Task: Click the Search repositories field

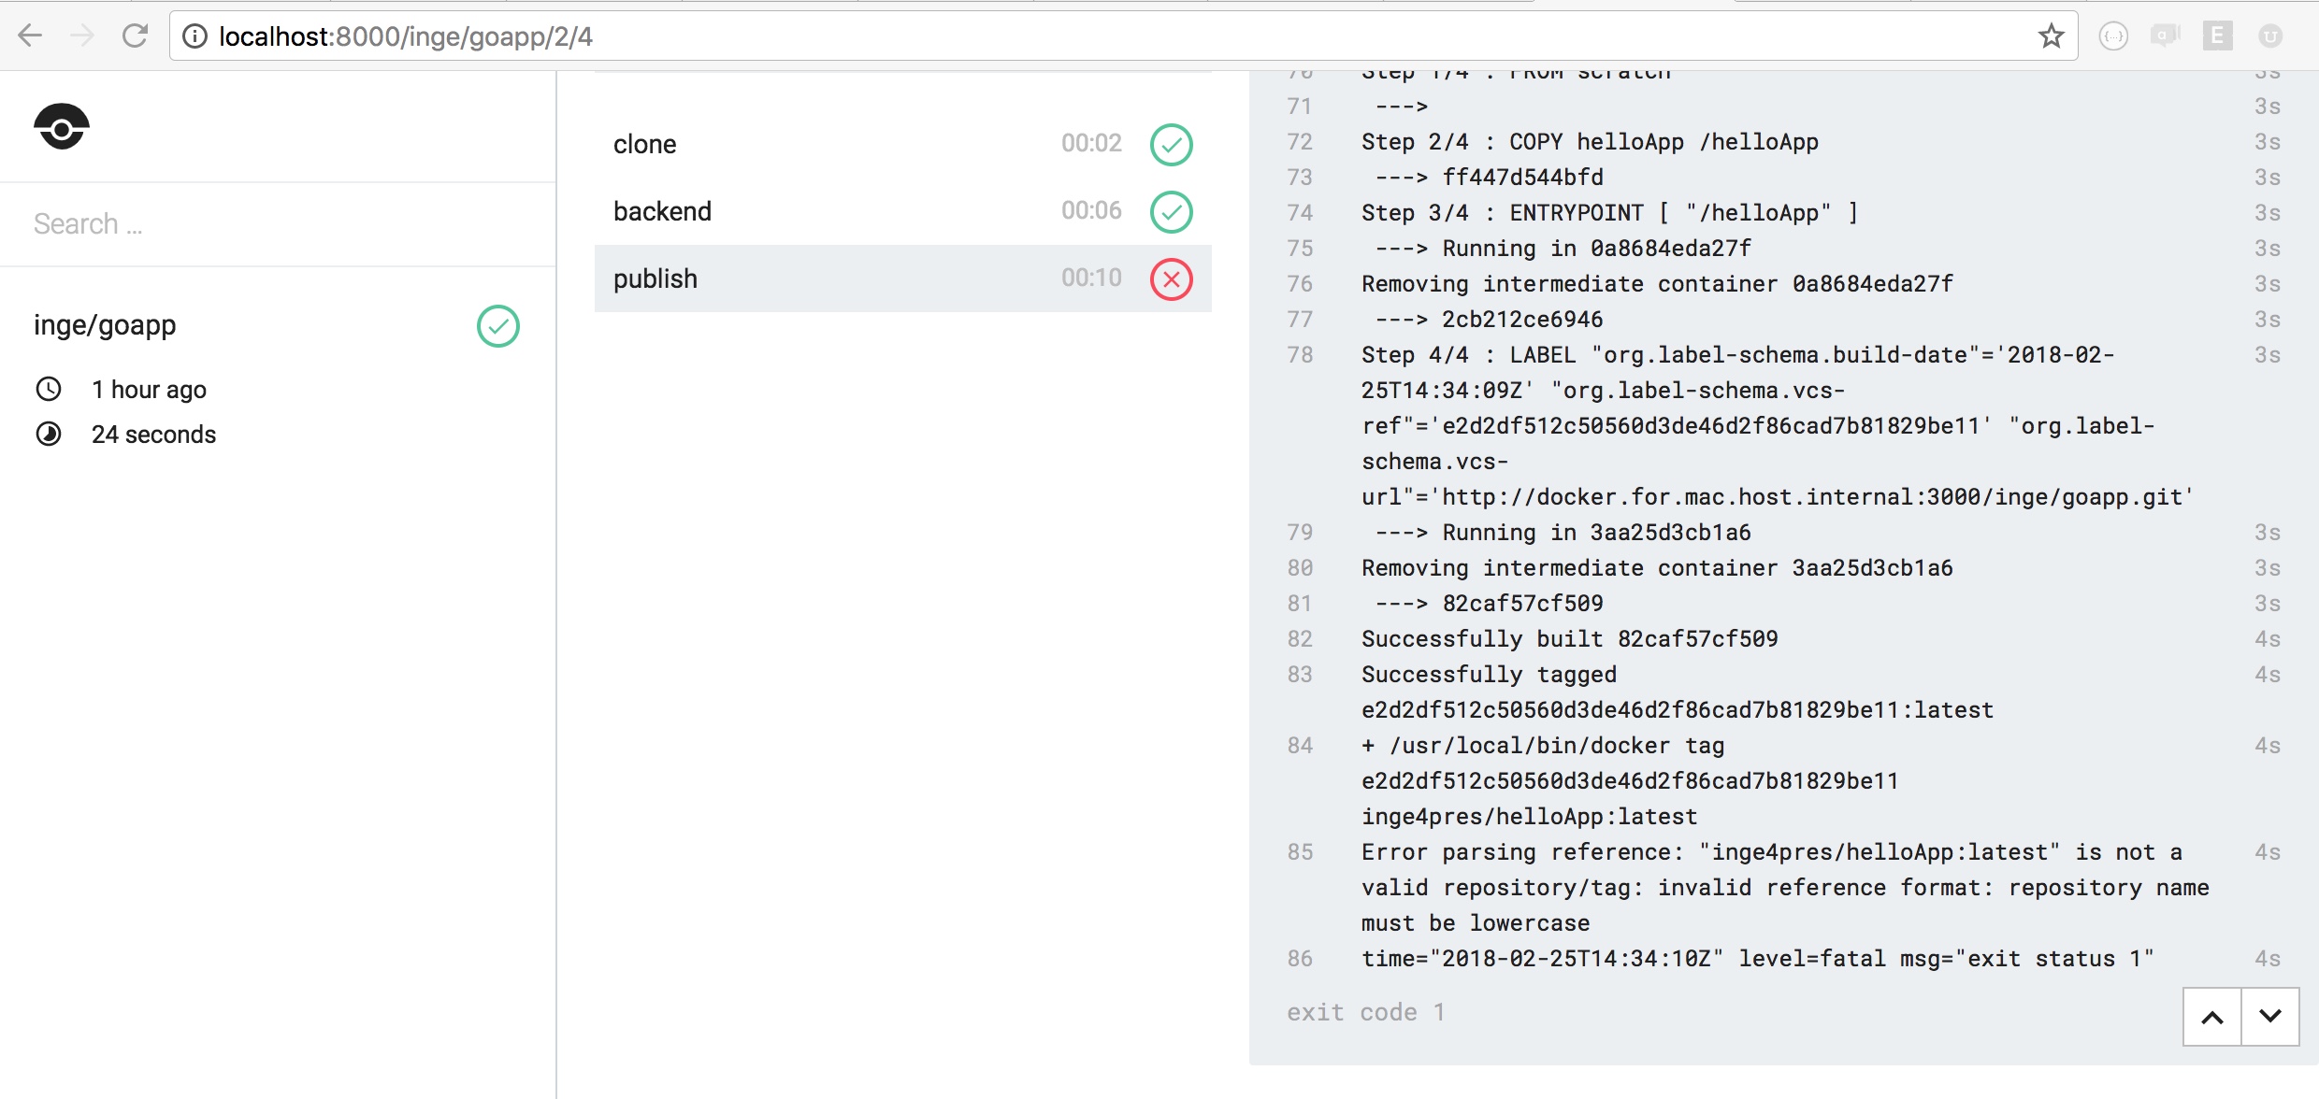Action: click(x=277, y=224)
